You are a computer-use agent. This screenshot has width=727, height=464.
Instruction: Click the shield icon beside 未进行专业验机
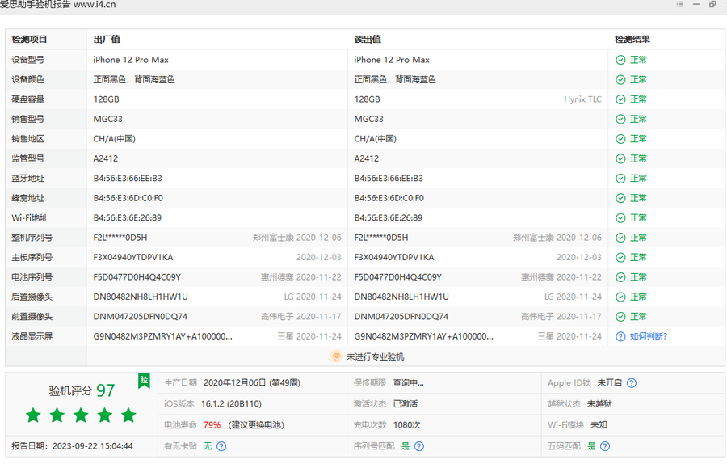pyautogui.click(x=337, y=356)
